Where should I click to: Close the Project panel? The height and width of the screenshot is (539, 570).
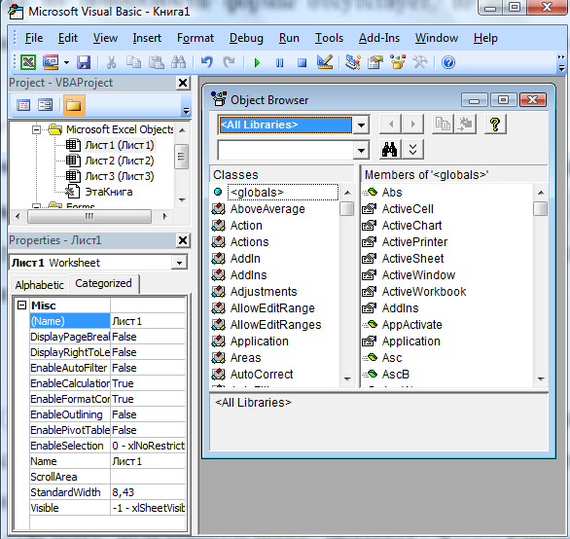[183, 83]
